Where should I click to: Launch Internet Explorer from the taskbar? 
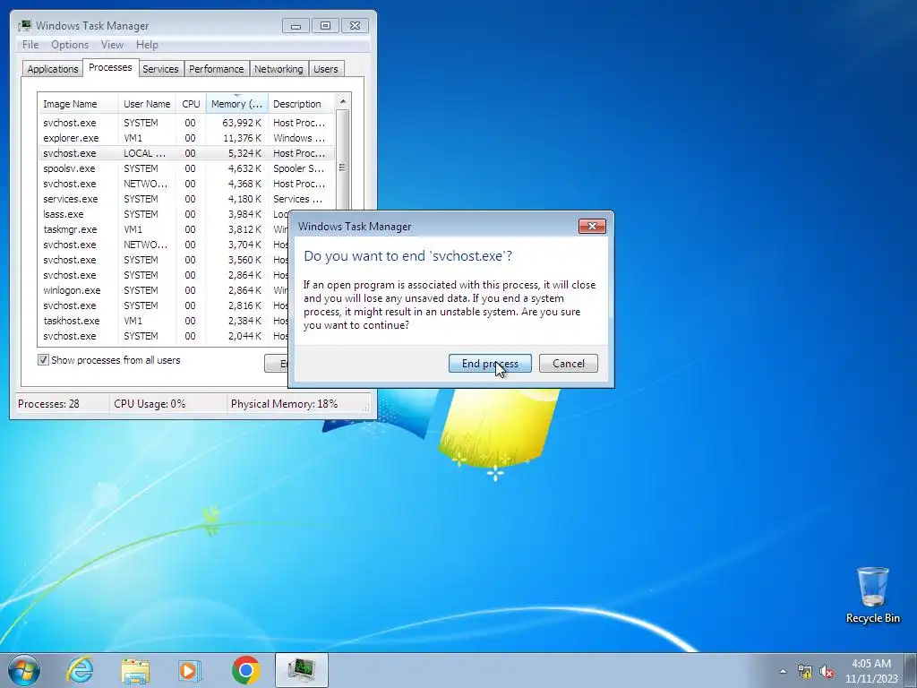pyautogui.click(x=80, y=670)
